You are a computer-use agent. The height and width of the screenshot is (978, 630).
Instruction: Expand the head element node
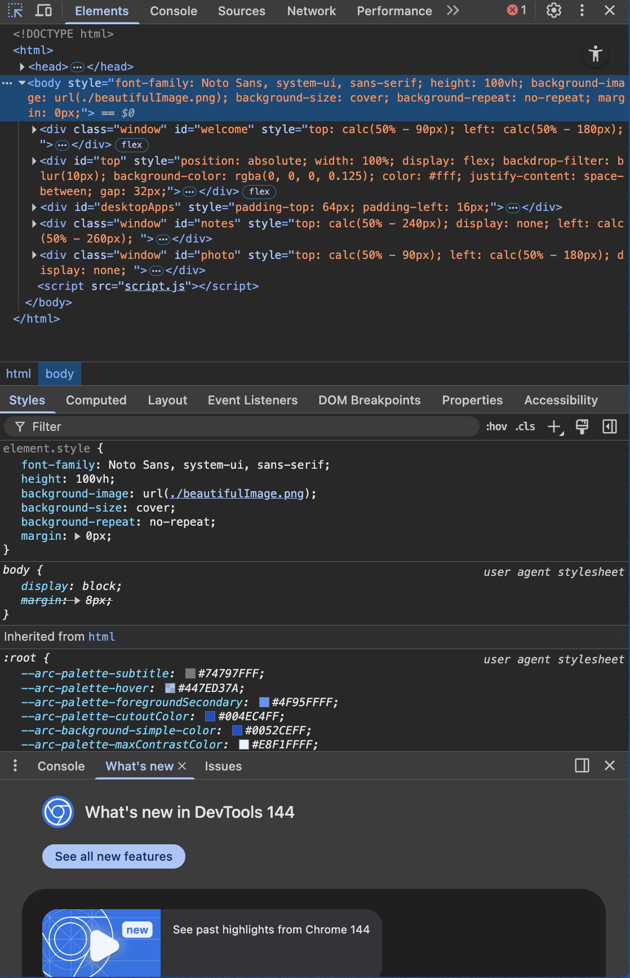[x=22, y=67]
